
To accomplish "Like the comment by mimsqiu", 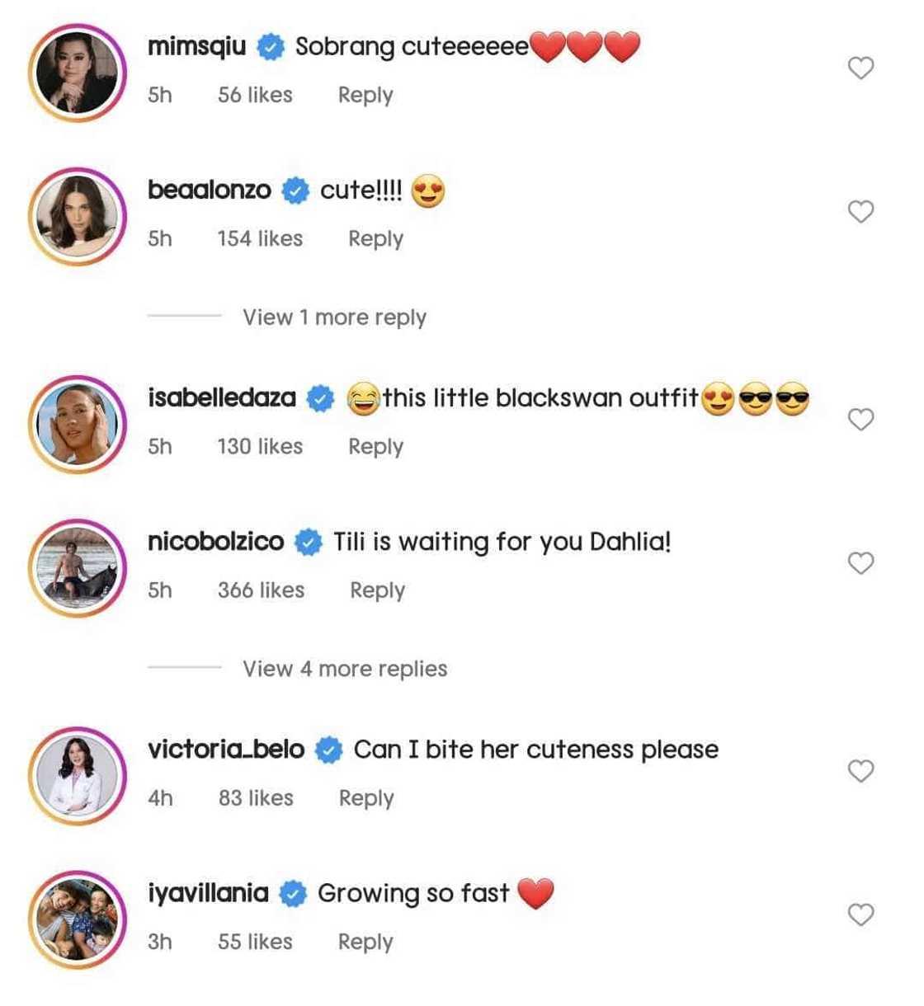I will point(860,68).
